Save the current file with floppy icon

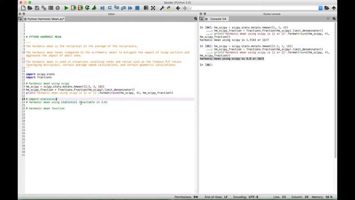pos(37,8)
